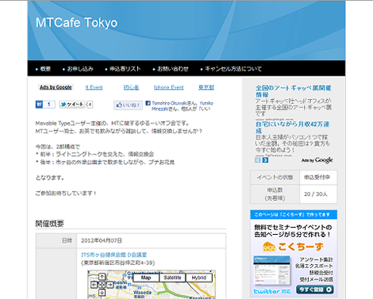
Task: Open the 申込者リスト menu item
Action: [125, 69]
